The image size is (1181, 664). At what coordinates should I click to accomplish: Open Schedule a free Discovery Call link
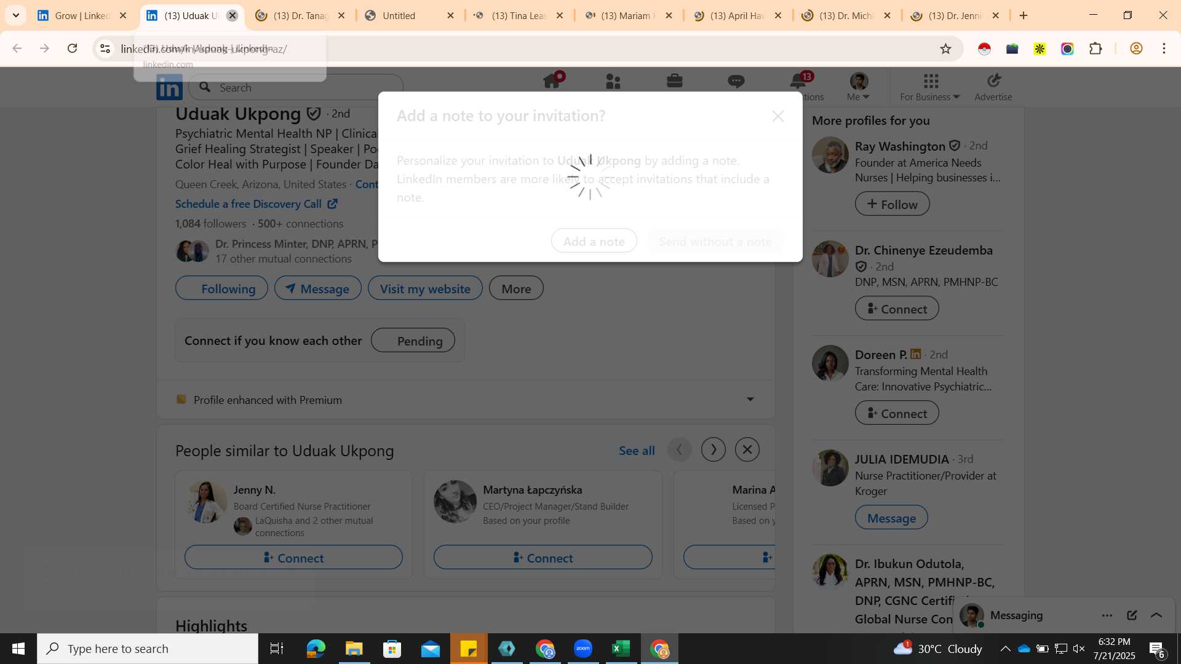click(x=256, y=204)
